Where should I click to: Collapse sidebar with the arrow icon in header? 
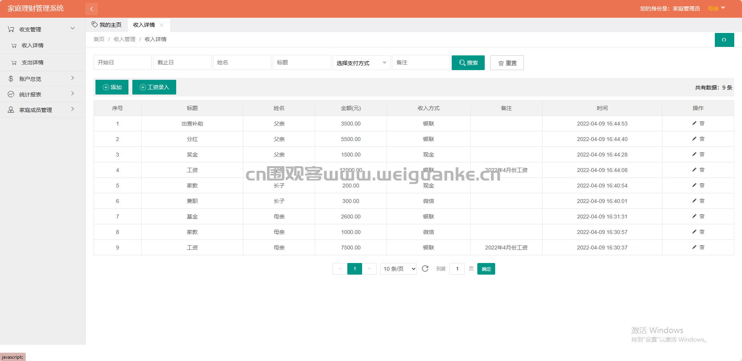[92, 9]
